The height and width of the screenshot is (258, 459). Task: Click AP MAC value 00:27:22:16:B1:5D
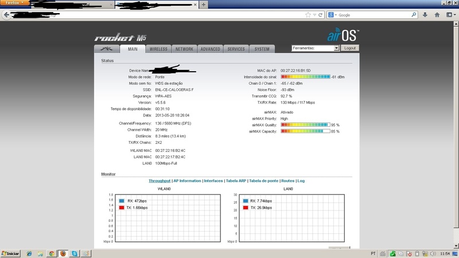pos(295,71)
